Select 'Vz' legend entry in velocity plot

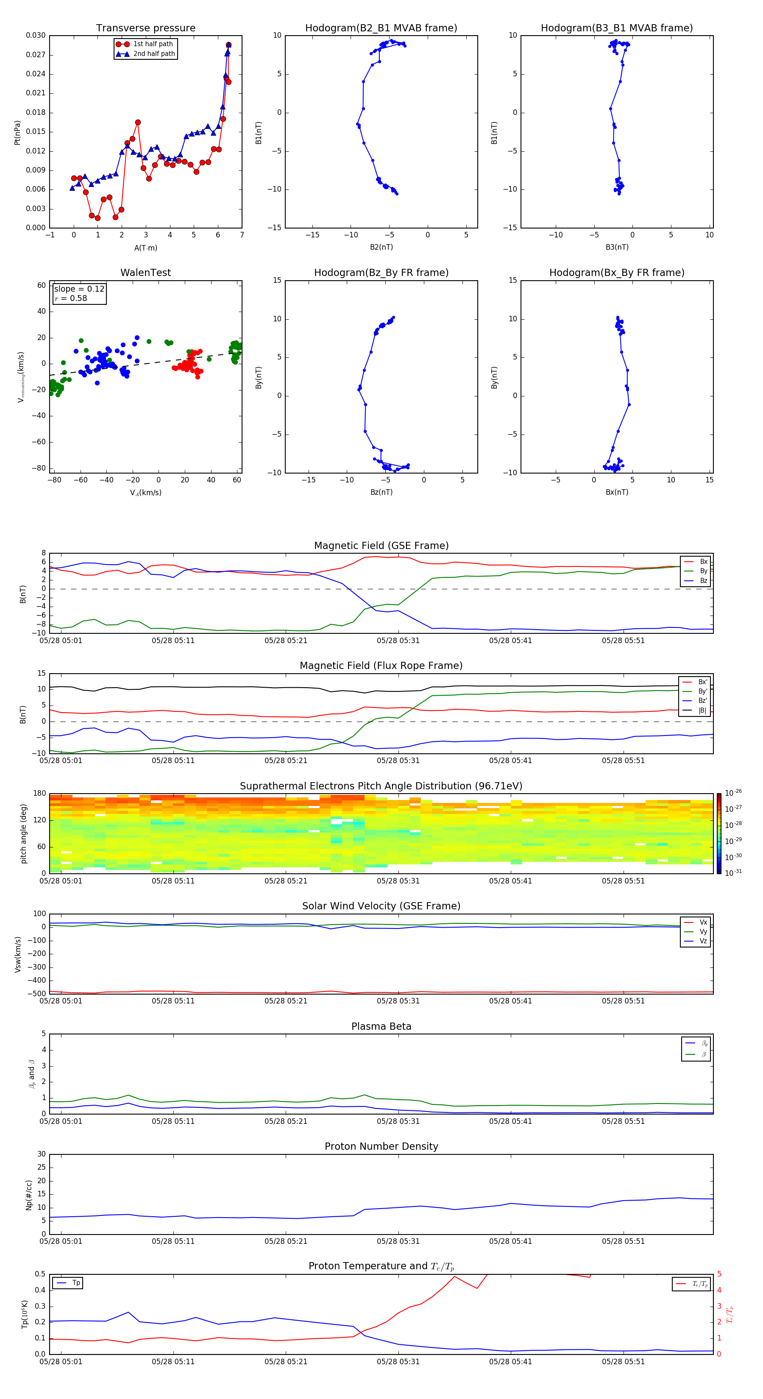[x=696, y=941]
